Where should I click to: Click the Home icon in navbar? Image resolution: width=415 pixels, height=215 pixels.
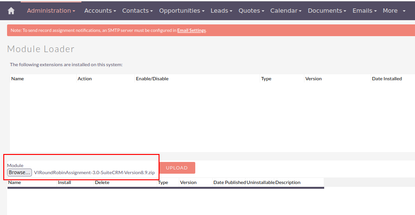(11, 11)
